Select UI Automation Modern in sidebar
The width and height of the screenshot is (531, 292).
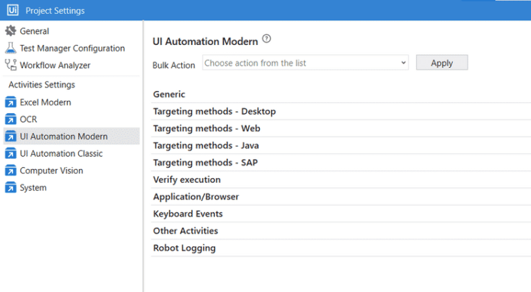click(64, 137)
